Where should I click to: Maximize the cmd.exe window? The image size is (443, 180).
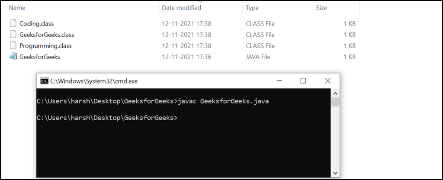(x=303, y=81)
